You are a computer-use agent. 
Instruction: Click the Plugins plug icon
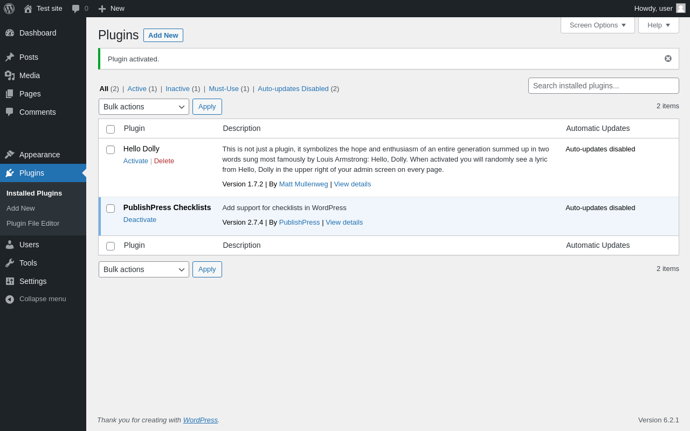click(10, 173)
